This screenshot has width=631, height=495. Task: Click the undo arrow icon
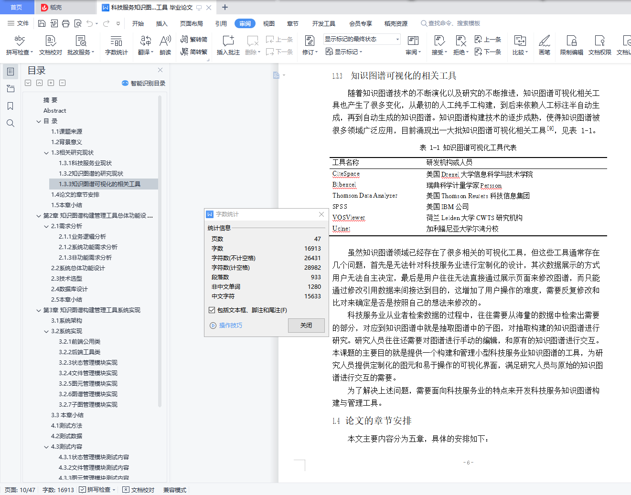tap(90, 23)
